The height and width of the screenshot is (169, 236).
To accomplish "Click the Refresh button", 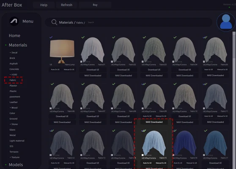I will [66, 5].
